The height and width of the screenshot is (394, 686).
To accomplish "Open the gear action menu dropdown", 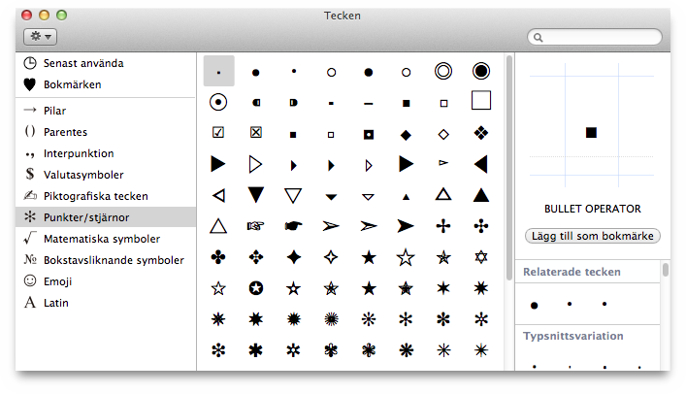I will (42, 36).
